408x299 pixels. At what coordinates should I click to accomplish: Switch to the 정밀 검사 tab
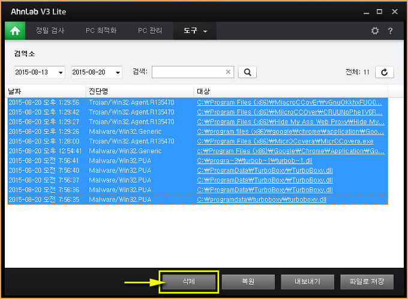50,31
